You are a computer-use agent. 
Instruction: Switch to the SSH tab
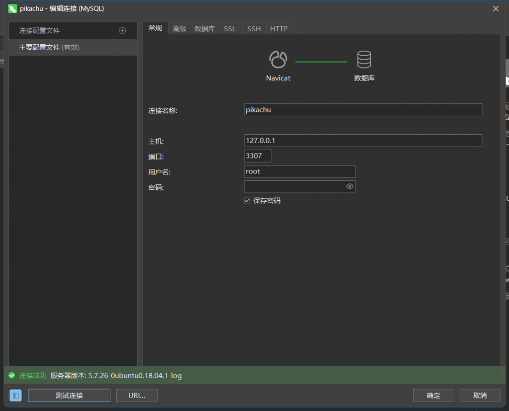click(254, 28)
